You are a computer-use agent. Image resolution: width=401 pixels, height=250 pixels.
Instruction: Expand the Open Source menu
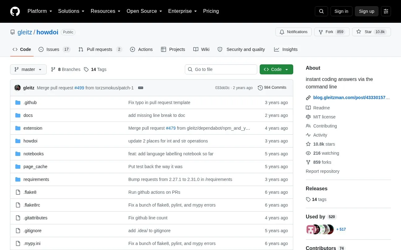(144, 11)
